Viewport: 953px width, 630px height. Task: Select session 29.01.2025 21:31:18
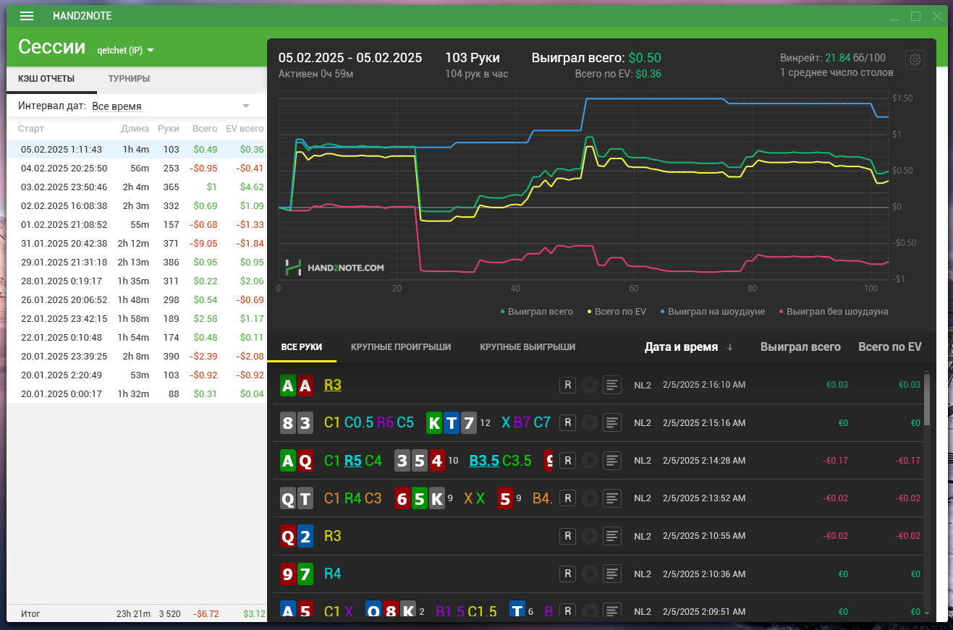(x=137, y=263)
